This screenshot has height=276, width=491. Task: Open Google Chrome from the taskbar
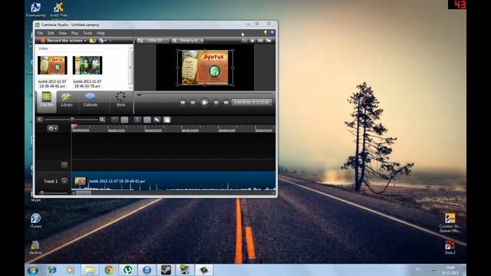tap(109, 270)
